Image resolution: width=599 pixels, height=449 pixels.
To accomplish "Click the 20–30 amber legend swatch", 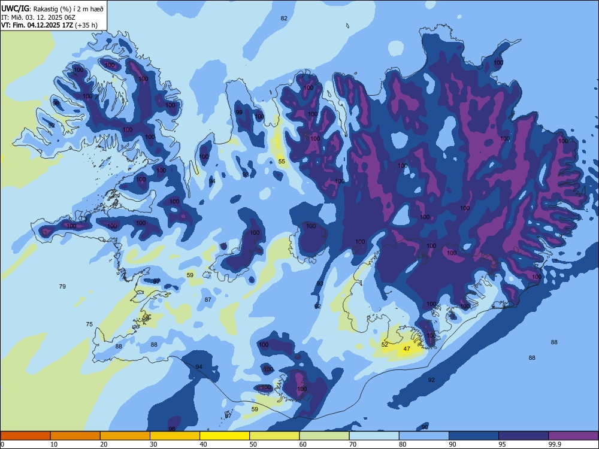I will 125,436.
